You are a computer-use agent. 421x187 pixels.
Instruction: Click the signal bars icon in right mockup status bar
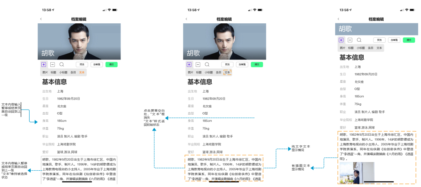402,10
